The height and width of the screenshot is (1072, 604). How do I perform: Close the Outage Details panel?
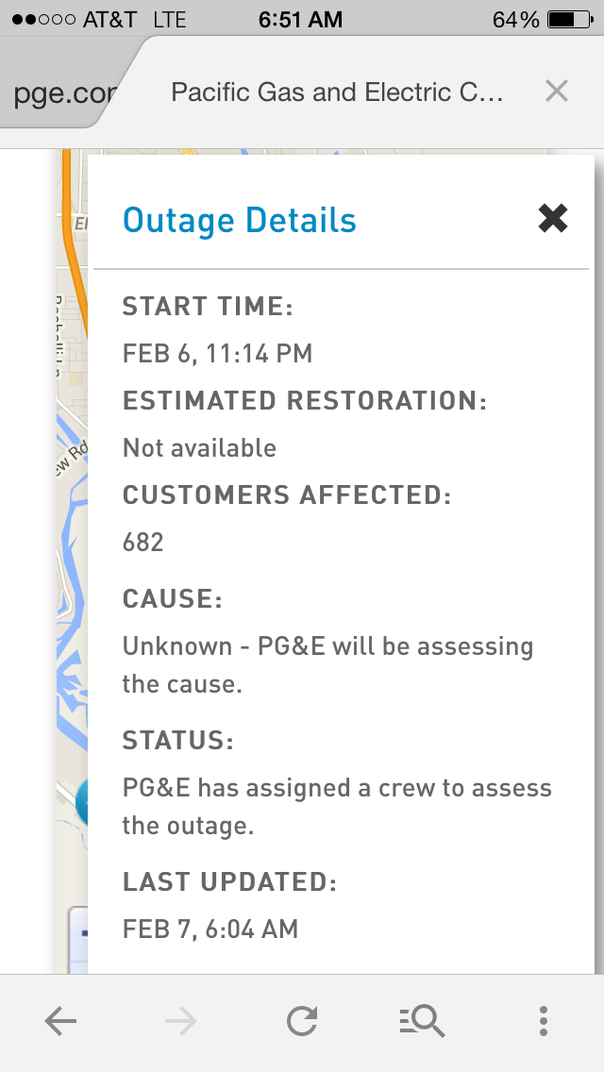pos(553,219)
